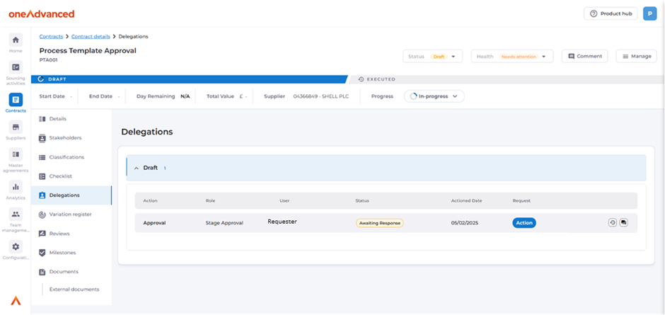View history icon on Approval row
The image size is (665, 315).
pos(613,222)
